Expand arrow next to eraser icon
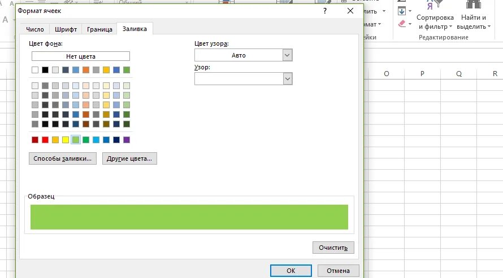 pos(410,24)
